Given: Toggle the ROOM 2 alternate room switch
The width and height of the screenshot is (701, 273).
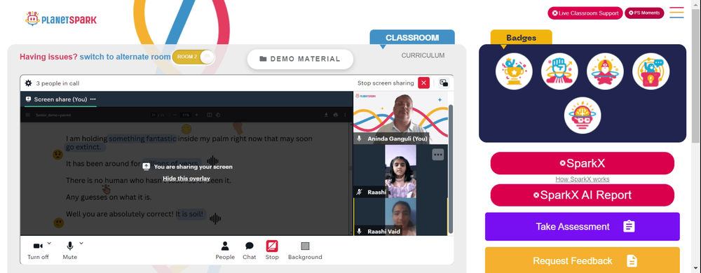Looking at the screenshot, I should (193, 57).
